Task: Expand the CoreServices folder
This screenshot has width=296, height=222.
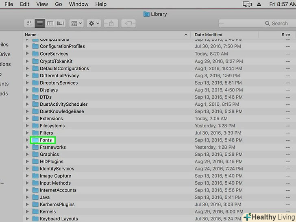Action: (27, 54)
